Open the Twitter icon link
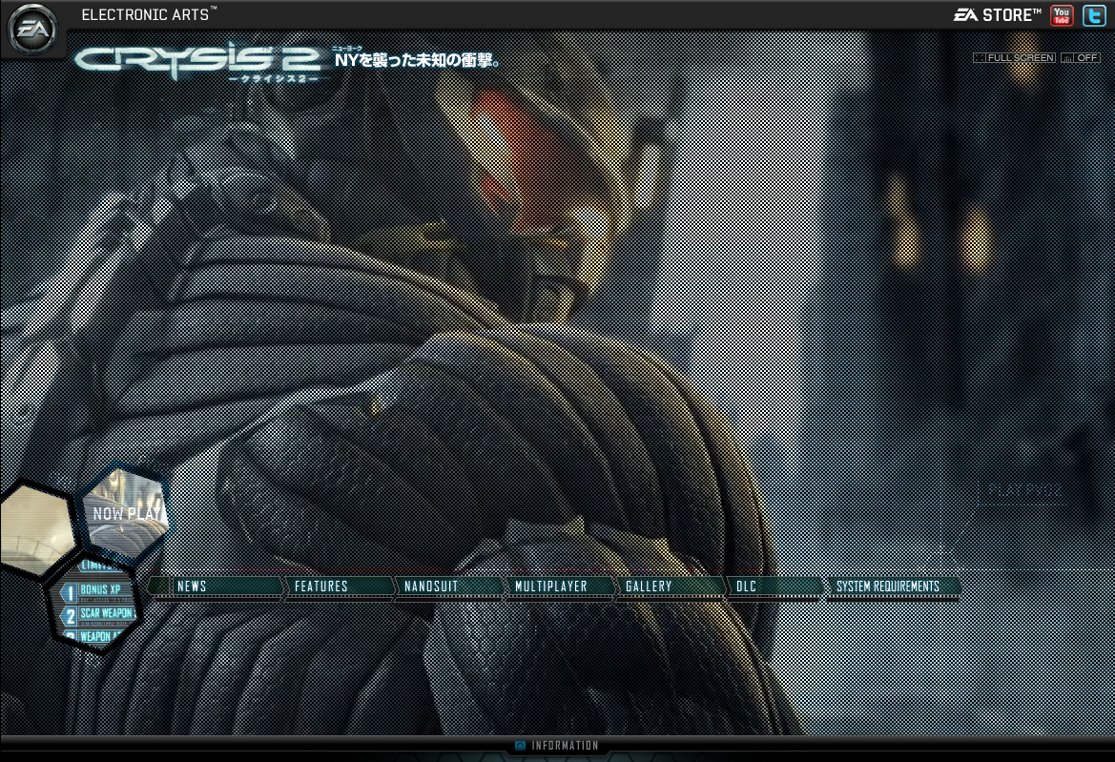 (x=1094, y=15)
